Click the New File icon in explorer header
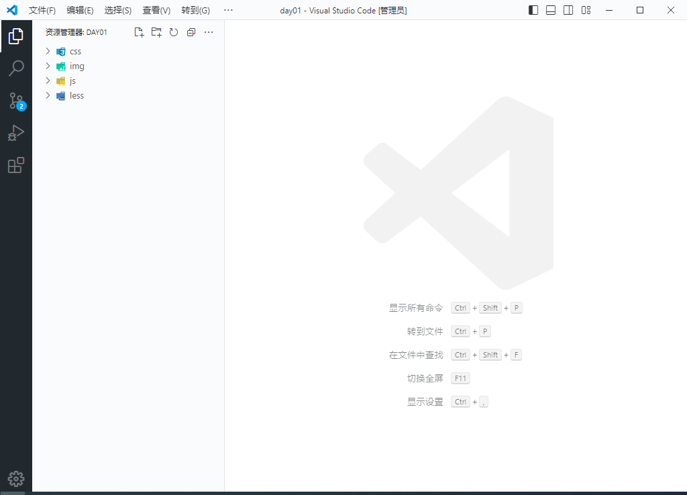 click(139, 32)
